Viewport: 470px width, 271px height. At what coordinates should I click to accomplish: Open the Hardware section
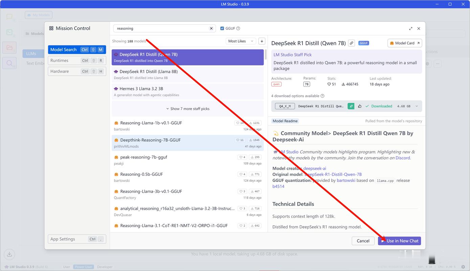pyautogui.click(x=77, y=71)
